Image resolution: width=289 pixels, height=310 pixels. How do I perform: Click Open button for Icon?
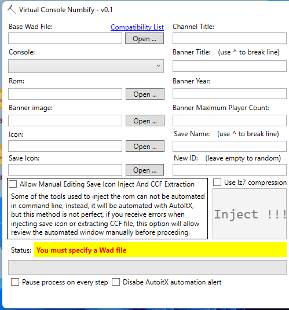point(145,146)
